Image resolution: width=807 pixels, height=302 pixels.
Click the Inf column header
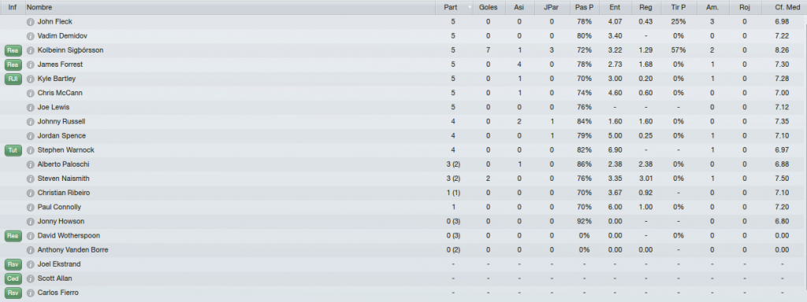click(x=13, y=8)
